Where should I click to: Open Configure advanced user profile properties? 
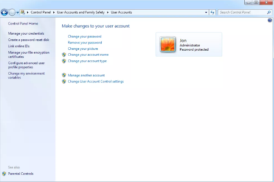[x=26, y=65]
